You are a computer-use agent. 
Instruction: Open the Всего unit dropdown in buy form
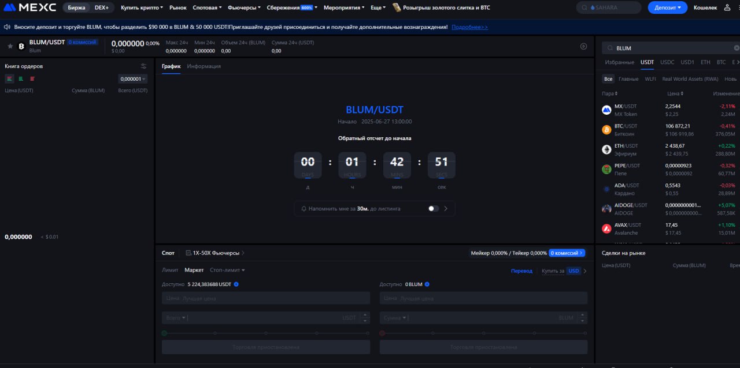click(x=176, y=318)
